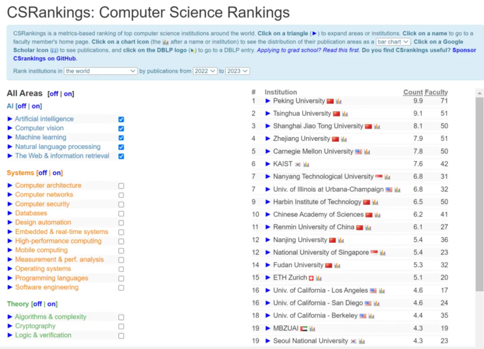Open chart icon for Chinese Academy of Sciences
This screenshot has height=349, width=484.
coord(378,215)
